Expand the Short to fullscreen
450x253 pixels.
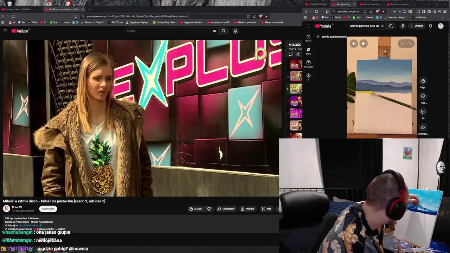(410, 44)
